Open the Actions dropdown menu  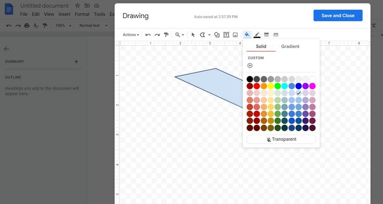[131, 35]
